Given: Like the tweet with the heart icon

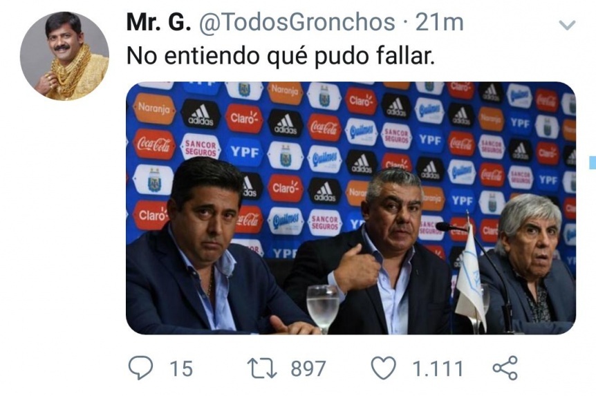Looking at the screenshot, I should [x=383, y=368].
